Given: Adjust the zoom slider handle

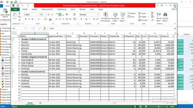Looking at the screenshot, I should pyautogui.click(x=159, y=107).
